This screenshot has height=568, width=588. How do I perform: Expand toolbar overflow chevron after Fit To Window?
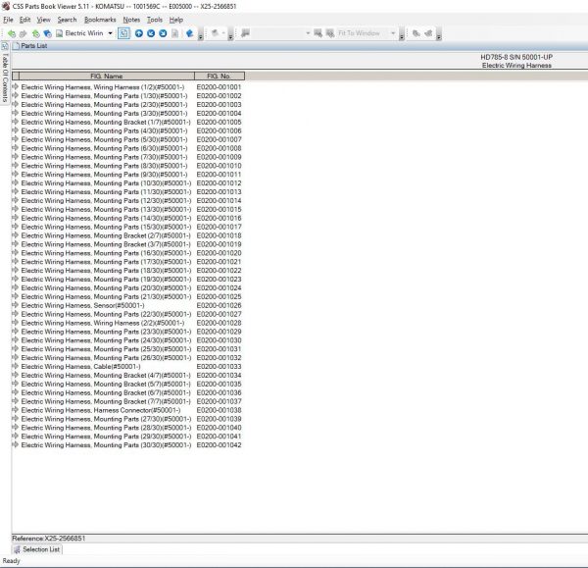pos(402,34)
